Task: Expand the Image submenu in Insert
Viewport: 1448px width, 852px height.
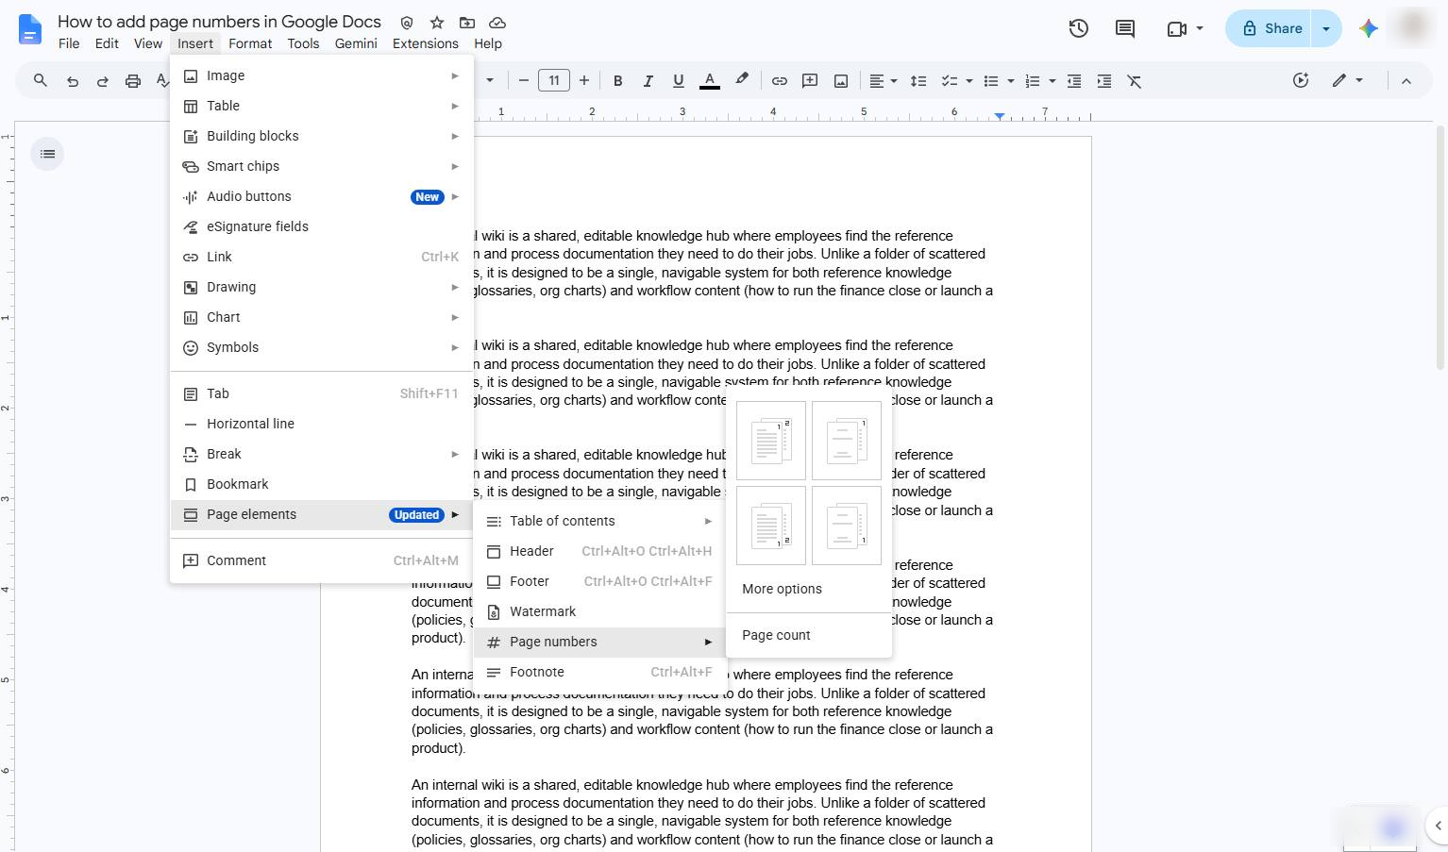Action: click(x=321, y=75)
